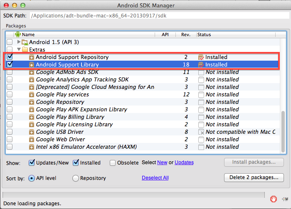Viewport: 291px width, 209px height.
Task: Click package icon beside Google Web Driver
Action: pos(32,140)
